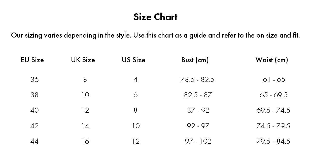
Task: Select the 79.5 - 84.5 waist range
Action: (x=273, y=141)
